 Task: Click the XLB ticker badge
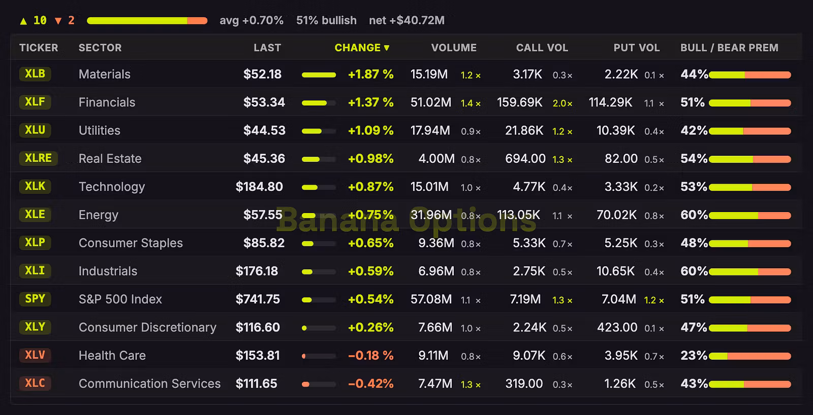point(35,74)
